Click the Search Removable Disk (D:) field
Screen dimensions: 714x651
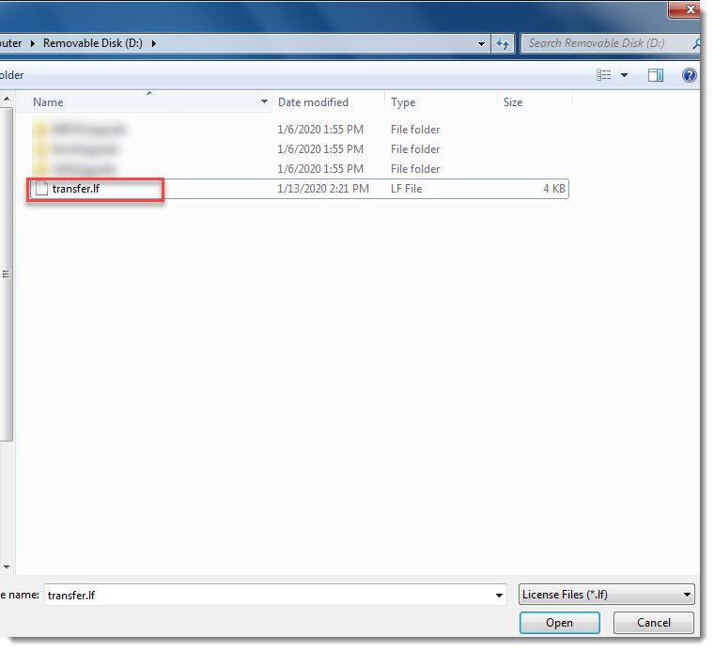point(606,43)
